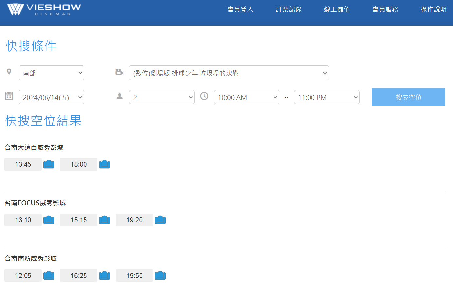Click the person count icon

click(120, 96)
